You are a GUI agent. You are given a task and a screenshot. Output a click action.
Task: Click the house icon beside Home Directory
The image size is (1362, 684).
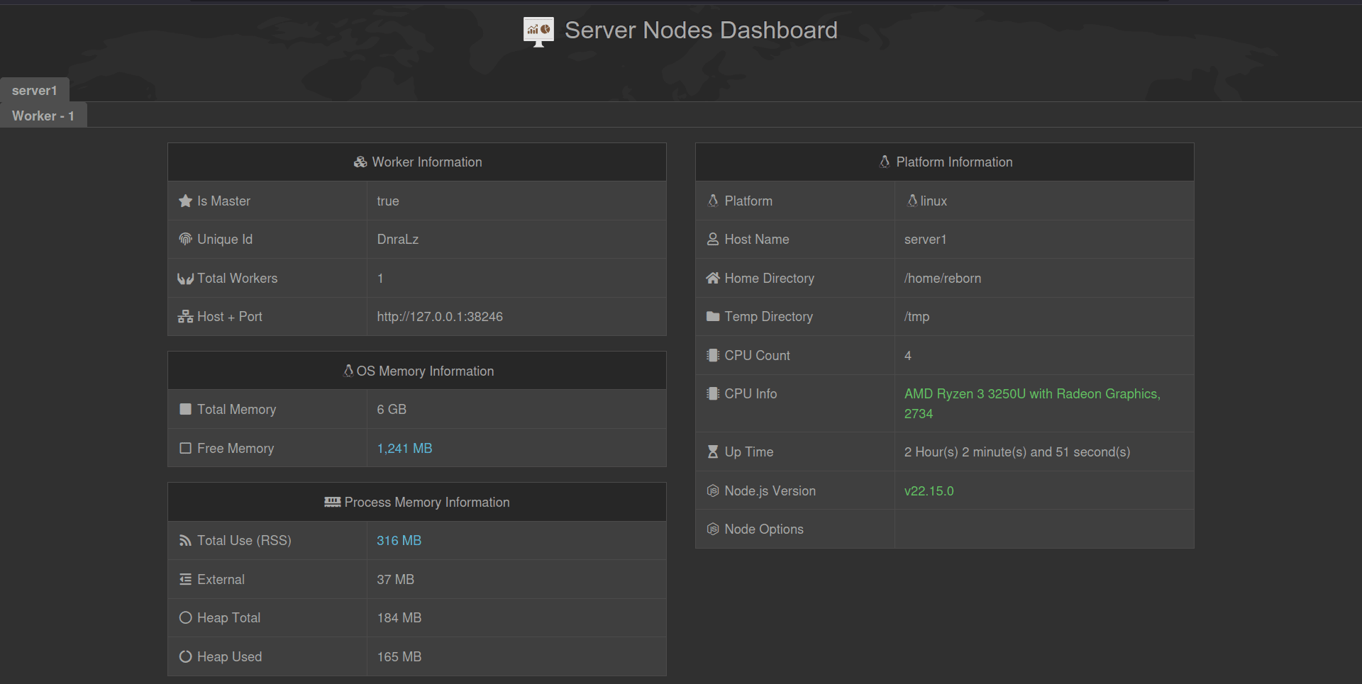713,278
